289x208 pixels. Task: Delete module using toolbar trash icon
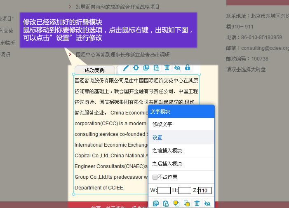pos(167,68)
